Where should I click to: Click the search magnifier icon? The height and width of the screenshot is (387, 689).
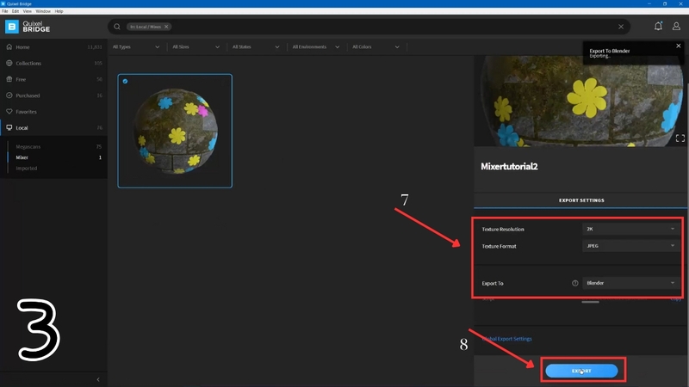(117, 27)
